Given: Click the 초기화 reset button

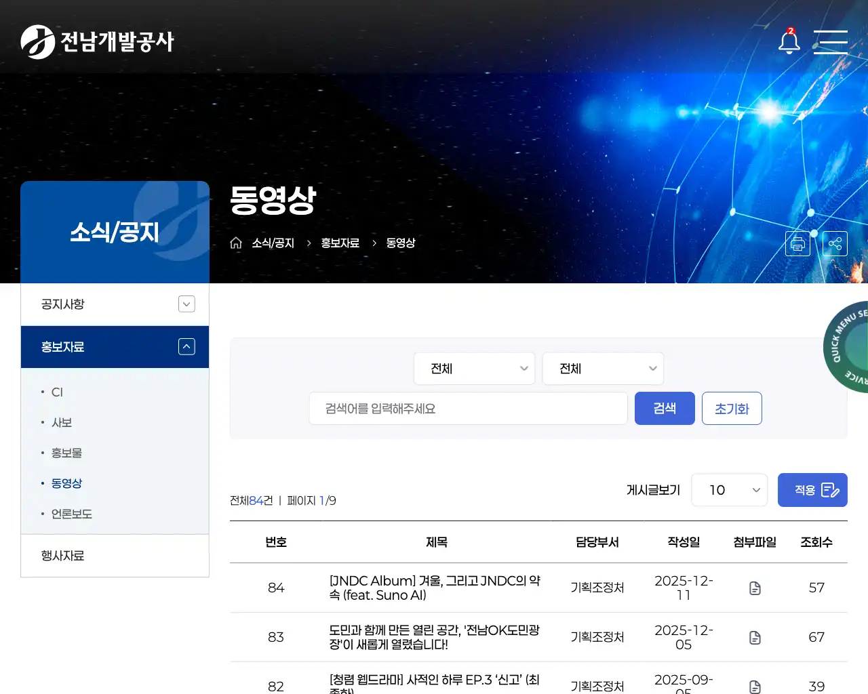Looking at the screenshot, I should coord(732,408).
